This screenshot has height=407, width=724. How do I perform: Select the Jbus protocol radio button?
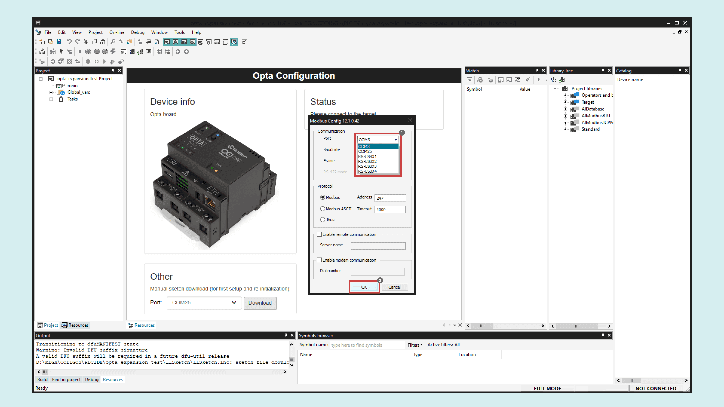(323, 220)
